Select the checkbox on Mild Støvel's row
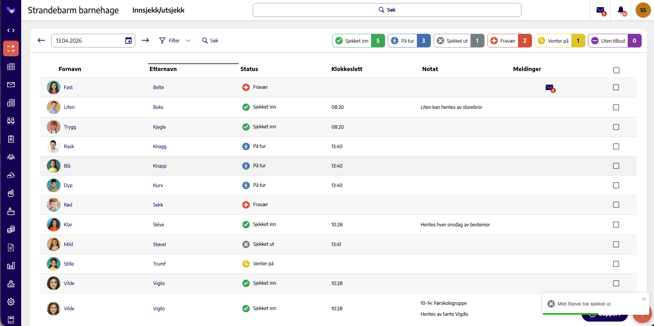654x326 pixels. 616,244
